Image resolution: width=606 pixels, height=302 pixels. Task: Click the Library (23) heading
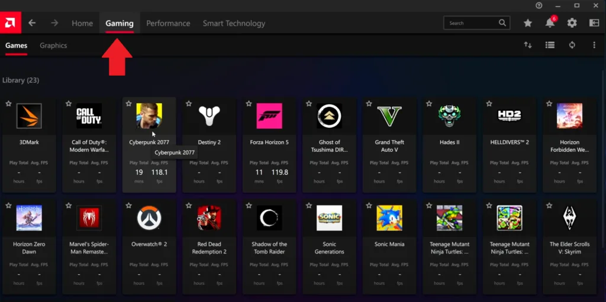(21, 80)
